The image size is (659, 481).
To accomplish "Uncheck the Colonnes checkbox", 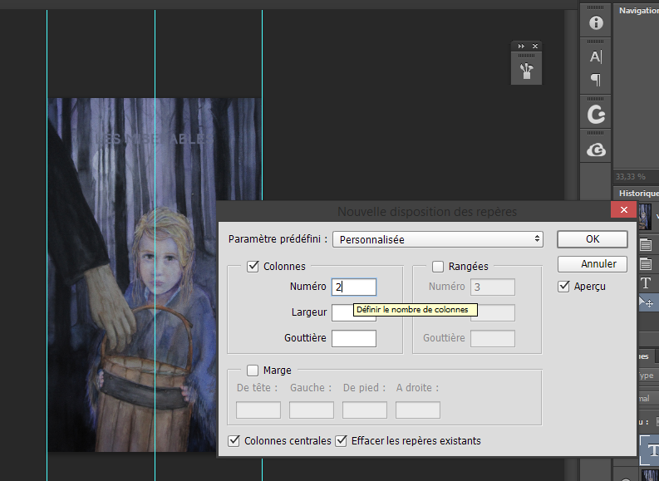I will (x=253, y=267).
